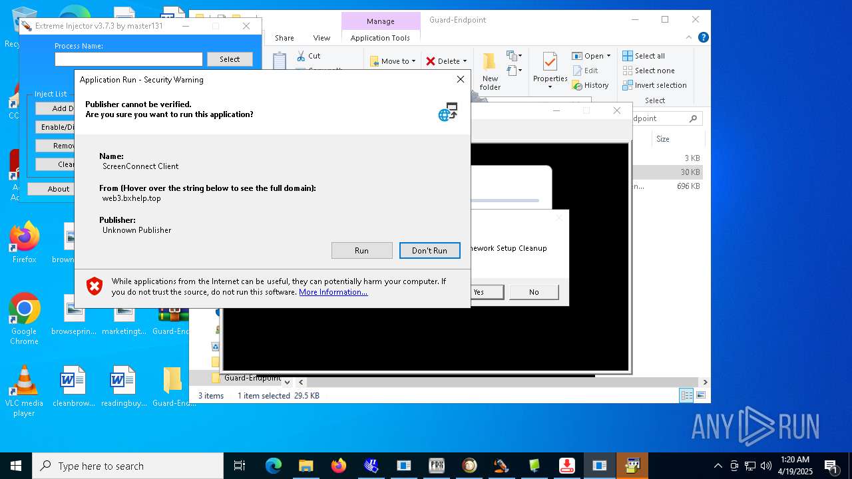852x479 pixels.
Task: Open the VLC media player desktop shortcut
Action: point(24,391)
